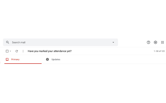Click the blank space right of Updates label
This screenshot has width=166, height=103.
pyautogui.click(x=104, y=59)
